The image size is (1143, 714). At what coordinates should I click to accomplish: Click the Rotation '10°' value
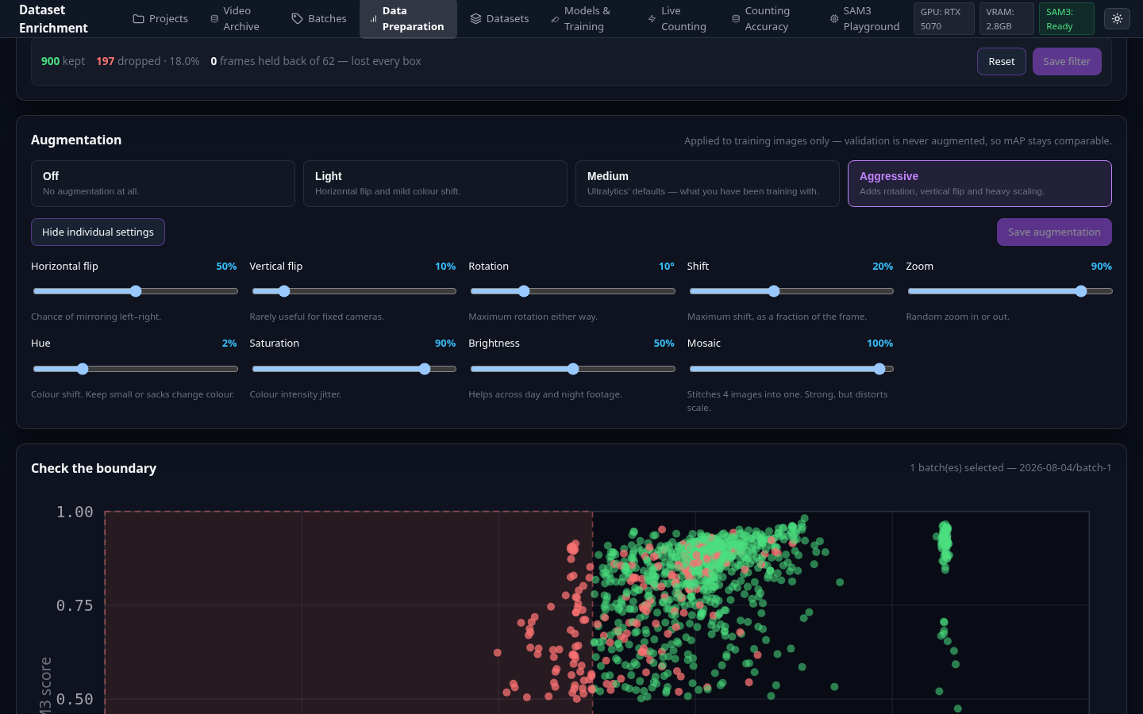tap(666, 267)
